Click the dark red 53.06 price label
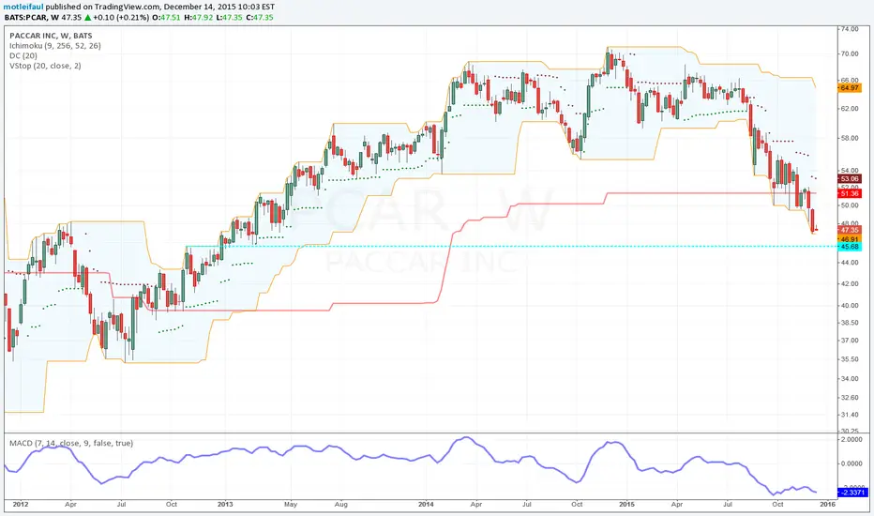This screenshot has width=874, height=516. [x=850, y=179]
